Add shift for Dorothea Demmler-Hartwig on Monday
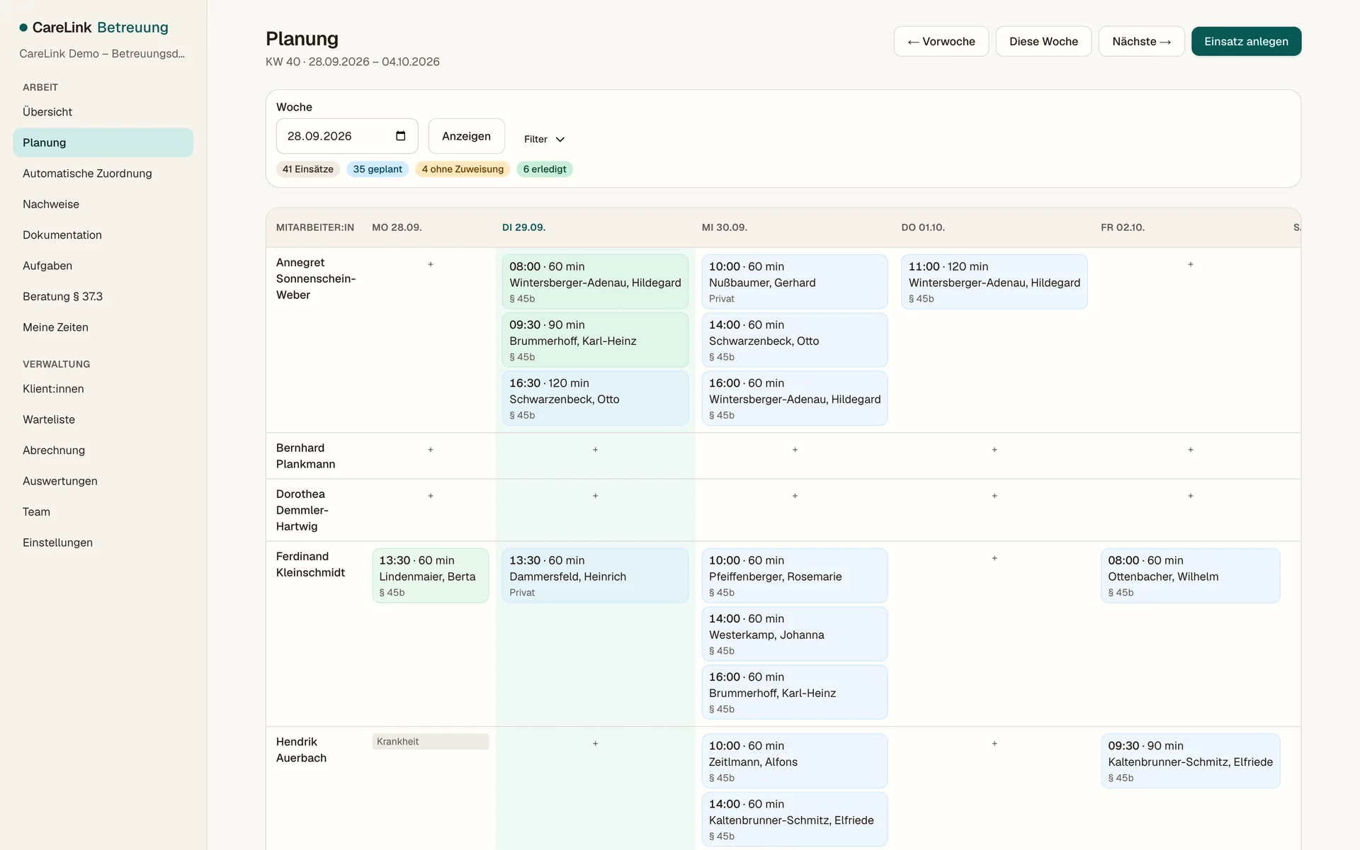The height and width of the screenshot is (850, 1360). (431, 496)
